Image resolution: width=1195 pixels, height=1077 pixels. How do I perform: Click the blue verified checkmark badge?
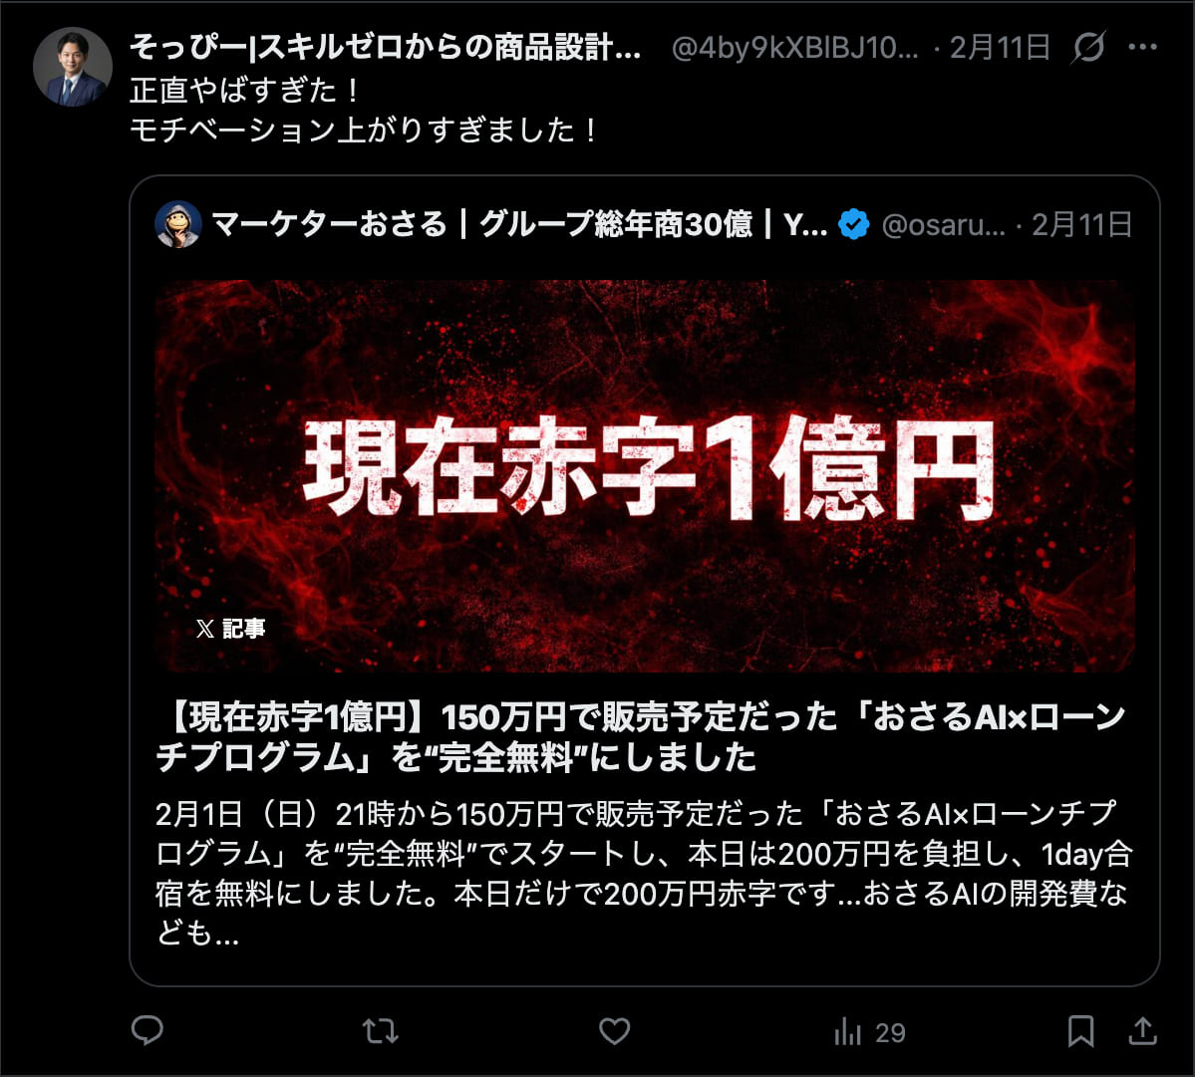click(853, 225)
